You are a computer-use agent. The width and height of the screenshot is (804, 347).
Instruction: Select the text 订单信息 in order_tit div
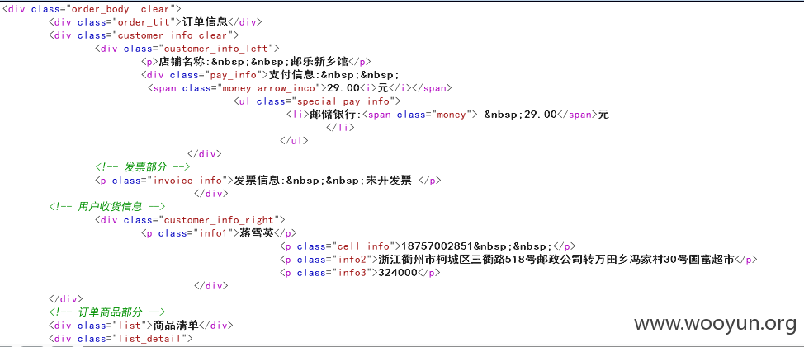(x=205, y=22)
